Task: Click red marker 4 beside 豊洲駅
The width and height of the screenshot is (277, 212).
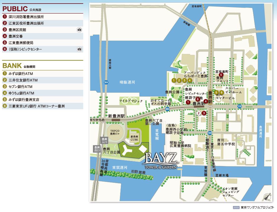Action: (x=206, y=101)
